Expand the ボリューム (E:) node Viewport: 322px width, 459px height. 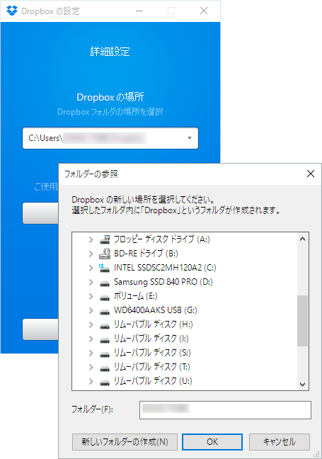91,296
